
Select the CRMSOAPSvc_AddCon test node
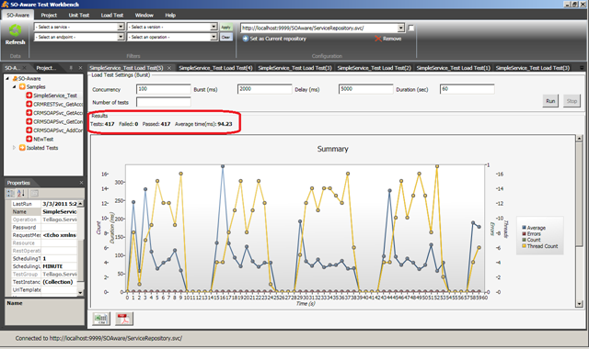click(58, 130)
